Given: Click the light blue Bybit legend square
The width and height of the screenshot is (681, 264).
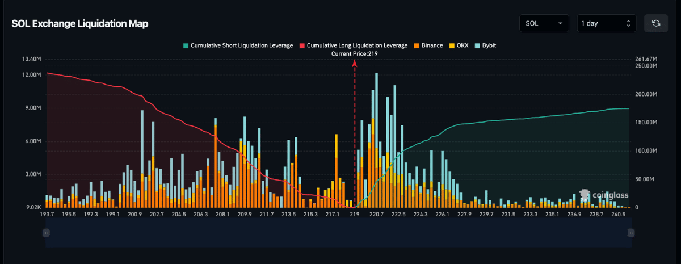Looking at the screenshot, I should pyautogui.click(x=477, y=45).
